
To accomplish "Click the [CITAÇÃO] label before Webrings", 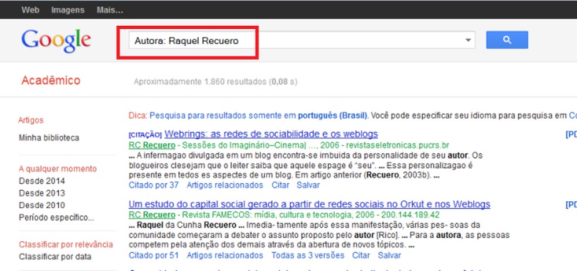I will click(145, 135).
